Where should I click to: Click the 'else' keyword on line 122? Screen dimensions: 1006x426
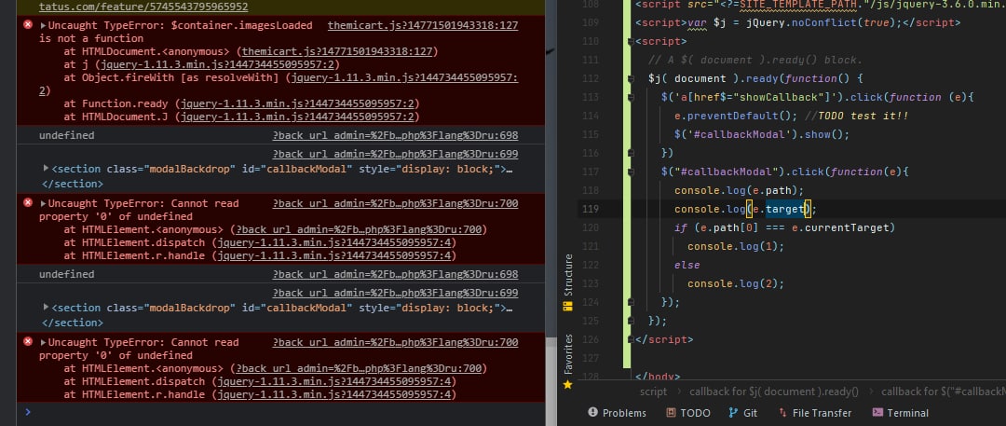687,265
